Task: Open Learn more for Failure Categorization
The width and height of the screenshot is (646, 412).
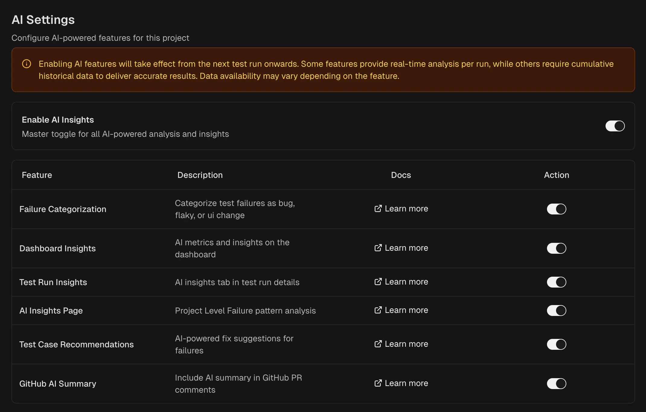Action: click(x=406, y=209)
